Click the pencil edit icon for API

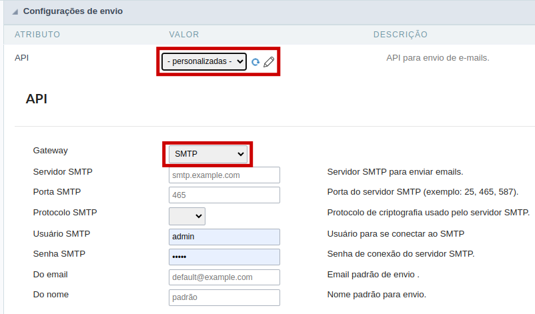269,62
